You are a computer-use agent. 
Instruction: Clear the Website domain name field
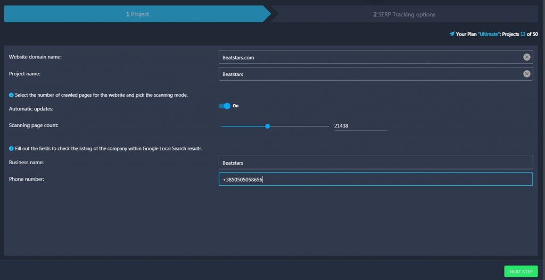point(526,57)
